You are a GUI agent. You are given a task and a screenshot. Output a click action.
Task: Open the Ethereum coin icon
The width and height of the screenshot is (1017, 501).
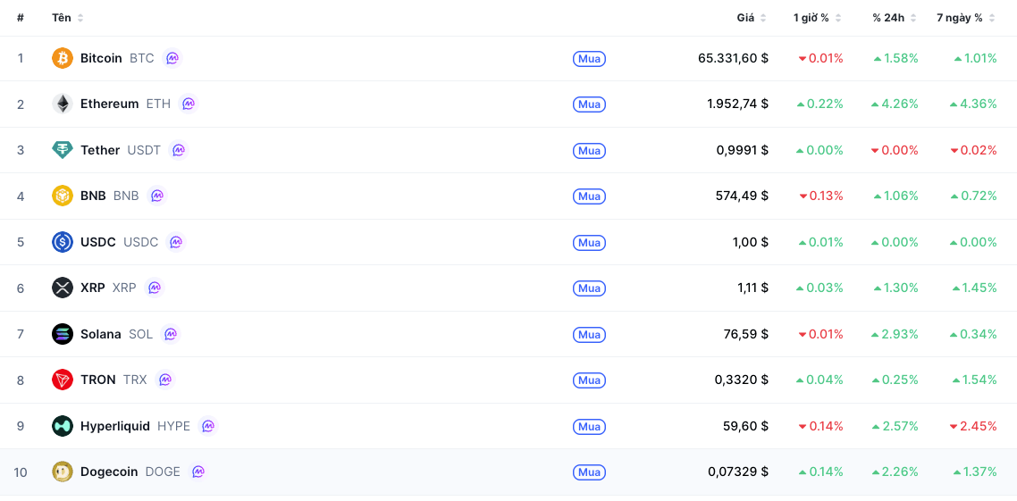click(63, 104)
